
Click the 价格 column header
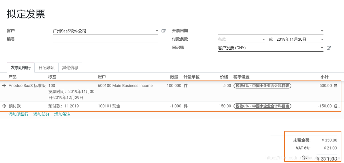coord(224,77)
